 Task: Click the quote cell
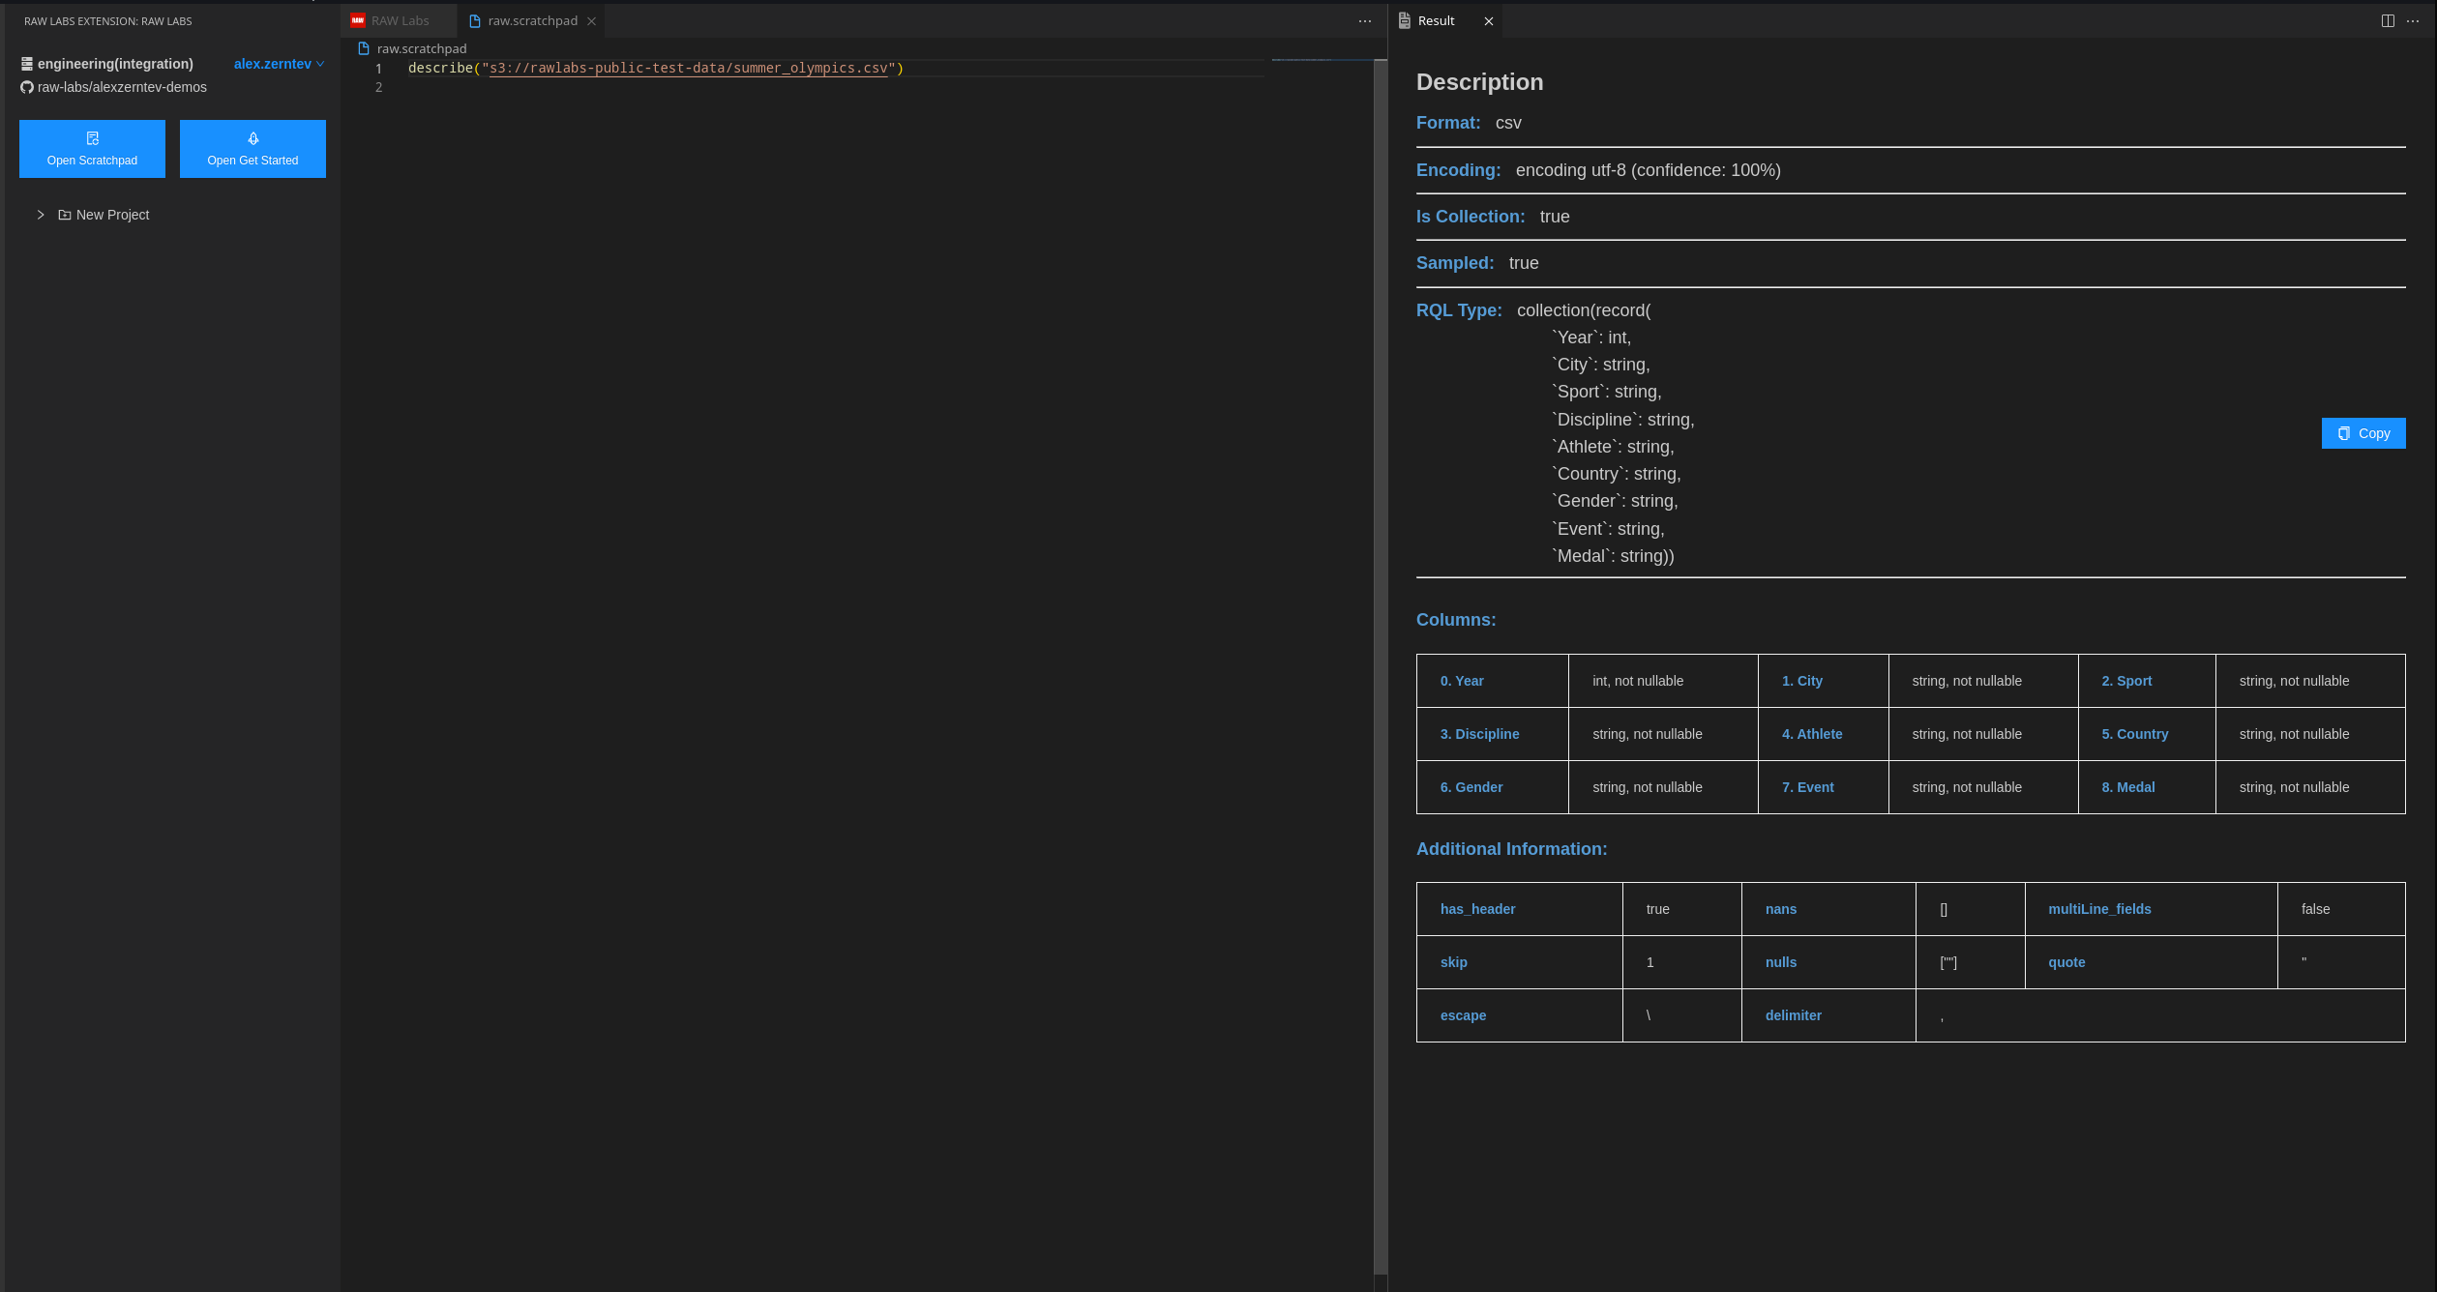click(x=2152, y=962)
